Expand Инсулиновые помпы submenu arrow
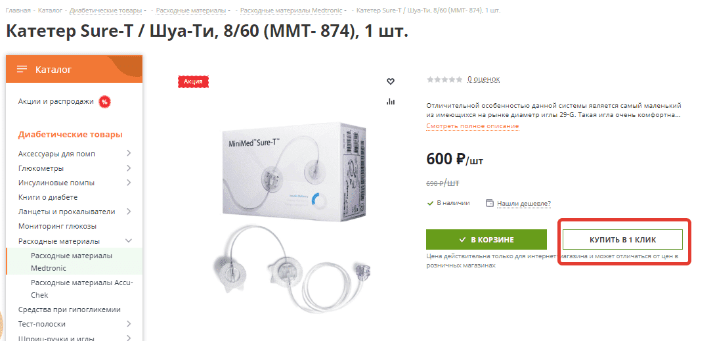The width and height of the screenshot is (715, 341). [x=129, y=183]
